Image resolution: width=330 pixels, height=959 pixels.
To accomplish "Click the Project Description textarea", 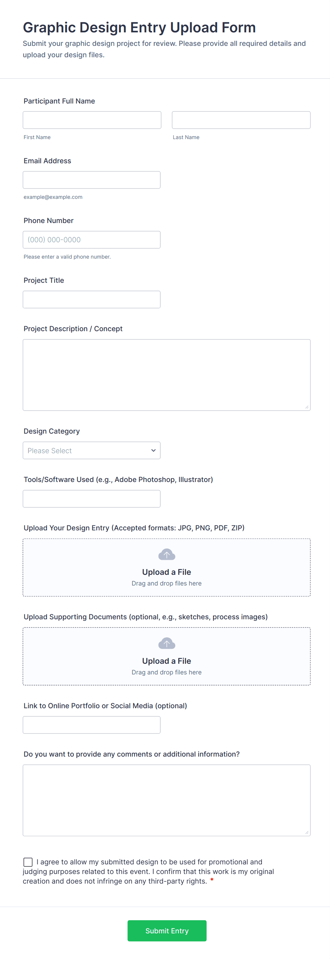I will (x=166, y=375).
